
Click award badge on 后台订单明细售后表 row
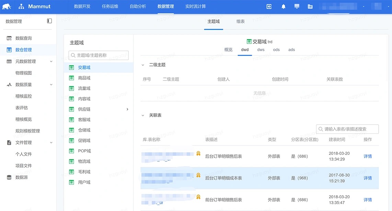[x=198, y=153]
